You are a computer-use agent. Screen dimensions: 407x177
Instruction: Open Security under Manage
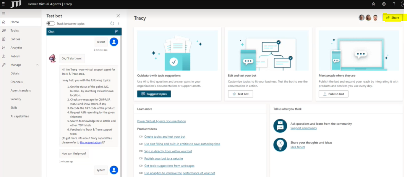(16, 99)
